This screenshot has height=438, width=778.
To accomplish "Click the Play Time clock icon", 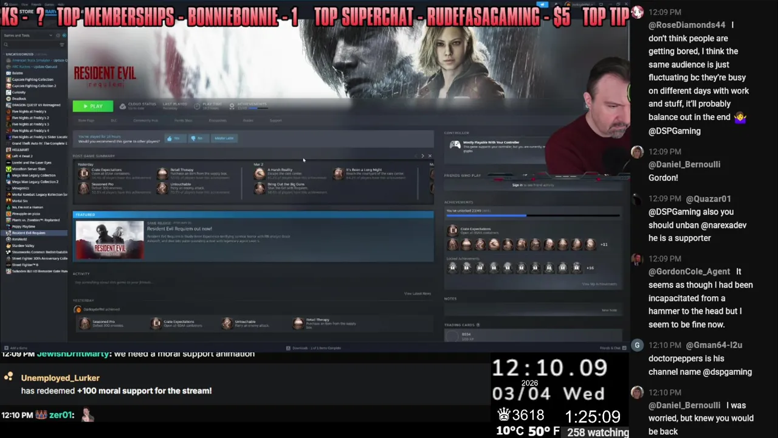I will pos(197,106).
